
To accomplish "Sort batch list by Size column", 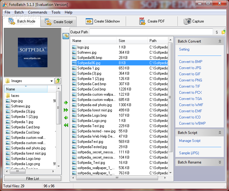I will 132,41.
